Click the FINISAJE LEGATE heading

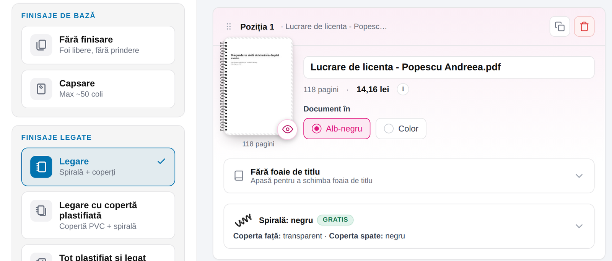tap(56, 137)
